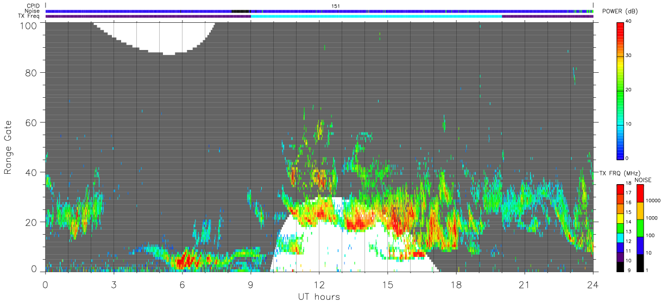The width and height of the screenshot is (667, 308).
Task: Click the UT hours tick label 3
Action: pyautogui.click(x=114, y=284)
